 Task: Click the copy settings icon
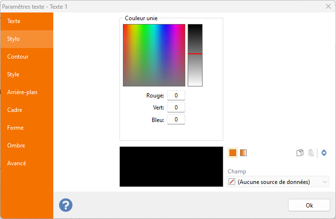click(x=300, y=153)
